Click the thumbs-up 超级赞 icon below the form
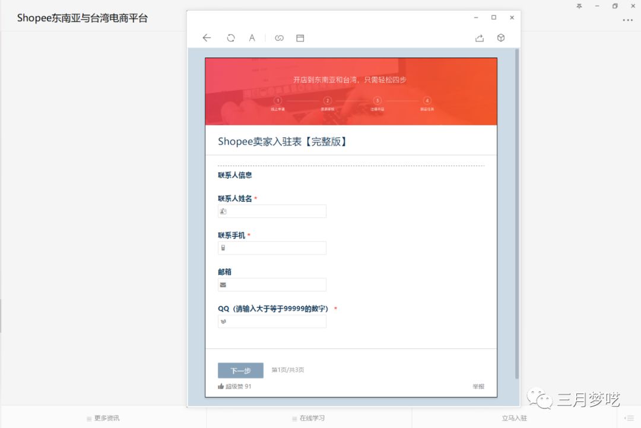This screenshot has height=428, width=641. point(221,386)
